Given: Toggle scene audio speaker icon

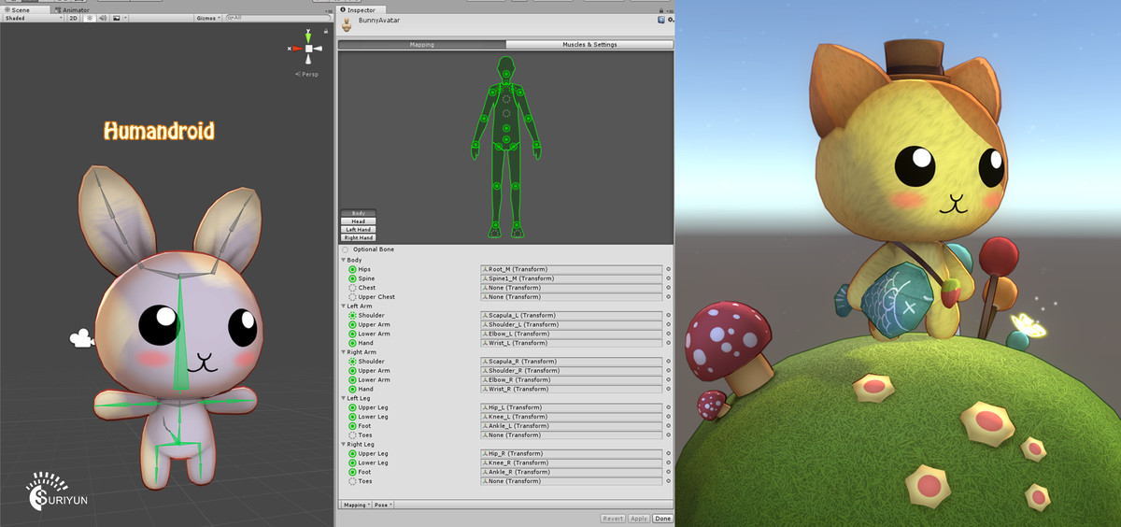Looking at the screenshot, I should pyautogui.click(x=102, y=18).
